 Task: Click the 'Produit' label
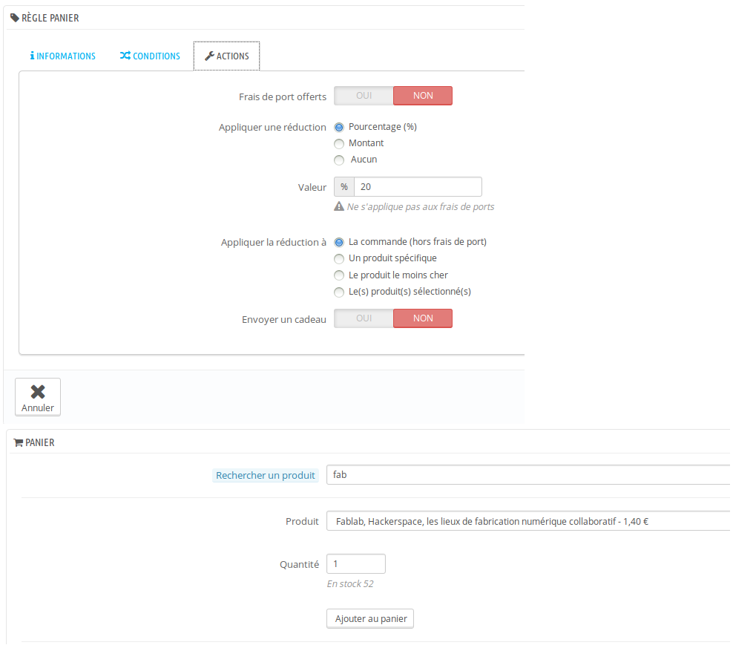coord(302,522)
